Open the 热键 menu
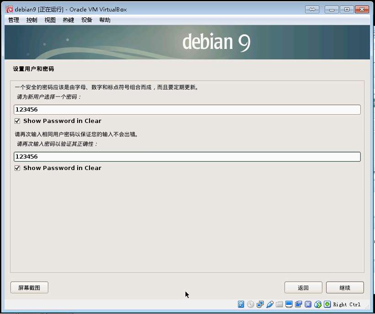Image resolution: width=375 pixels, height=314 pixels. [69, 20]
